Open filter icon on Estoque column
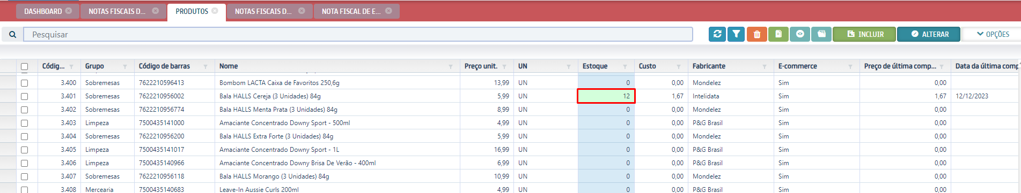Image resolution: width=1021 pixels, height=193 pixels. tap(625, 67)
